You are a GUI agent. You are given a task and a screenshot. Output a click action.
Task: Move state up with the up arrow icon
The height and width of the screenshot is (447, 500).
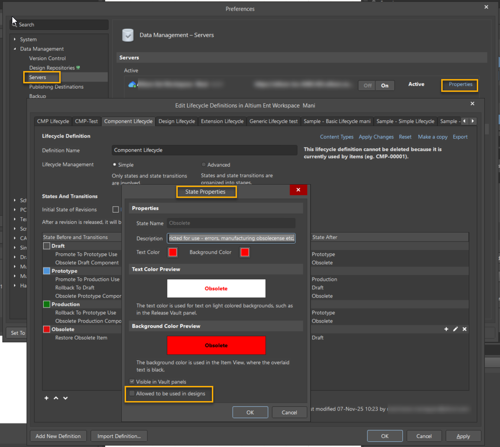click(56, 398)
